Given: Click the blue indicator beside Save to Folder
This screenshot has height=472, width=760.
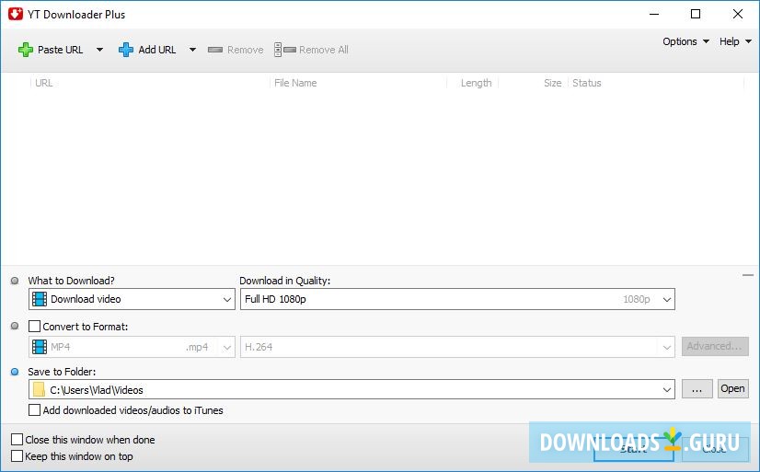Looking at the screenshot, I should point(15,372).
